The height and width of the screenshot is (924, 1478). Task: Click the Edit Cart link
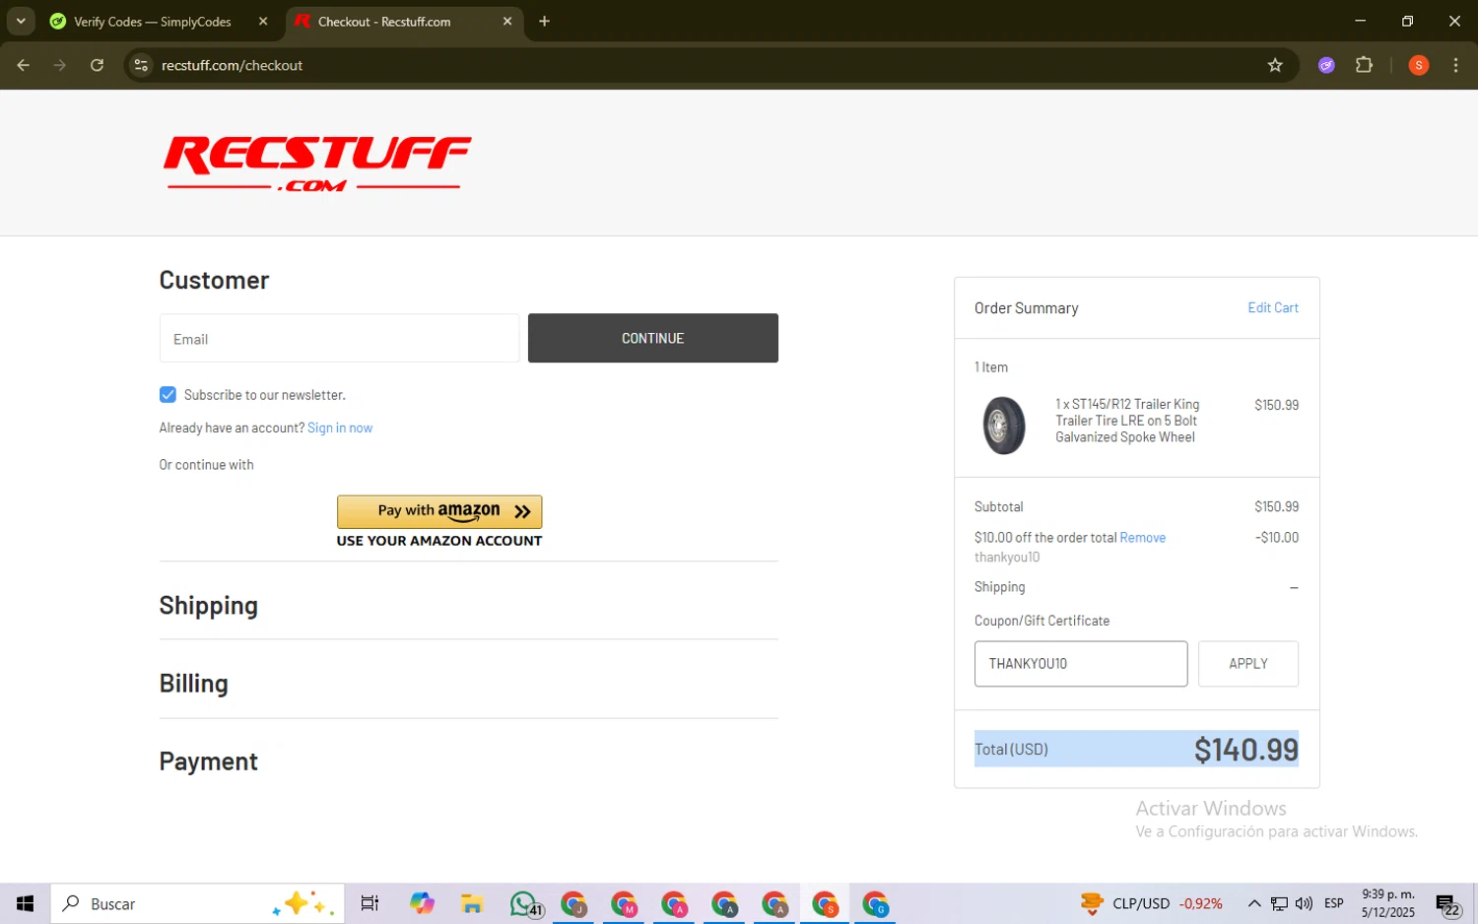click(1273, 307)
